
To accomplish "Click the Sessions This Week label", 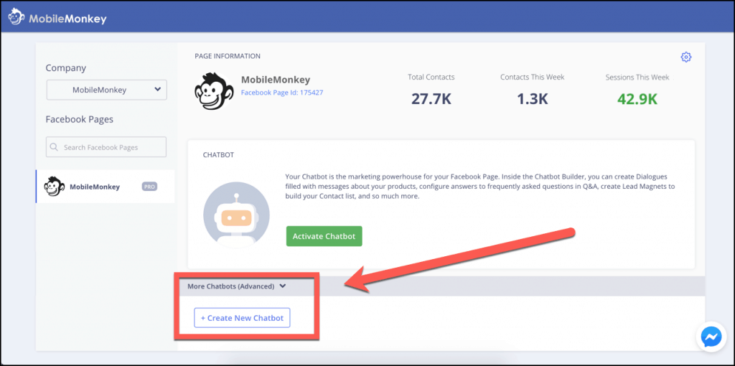I will 637,78.
